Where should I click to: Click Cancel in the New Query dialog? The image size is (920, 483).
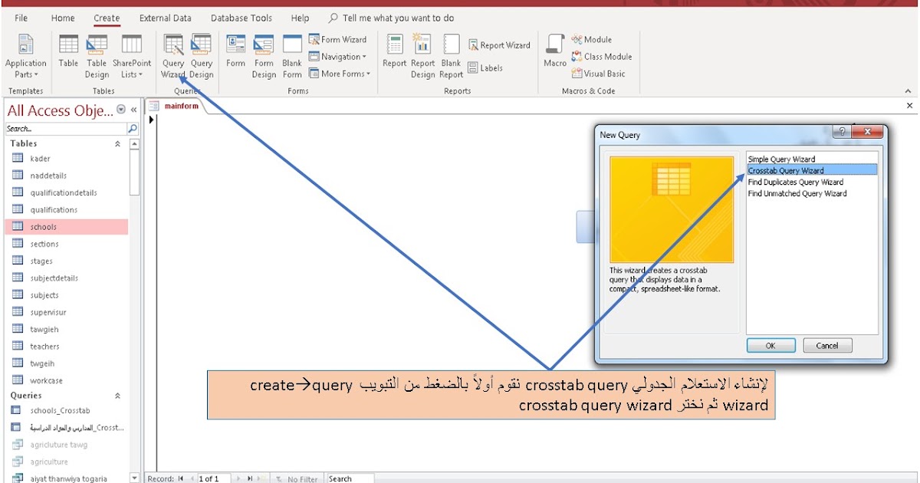coord(826,345)
